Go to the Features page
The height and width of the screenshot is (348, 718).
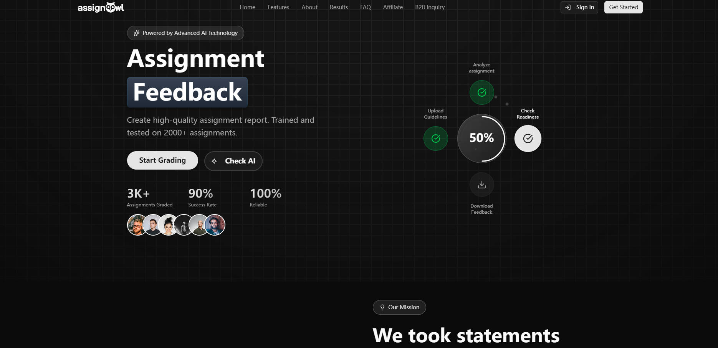(278, 7)
